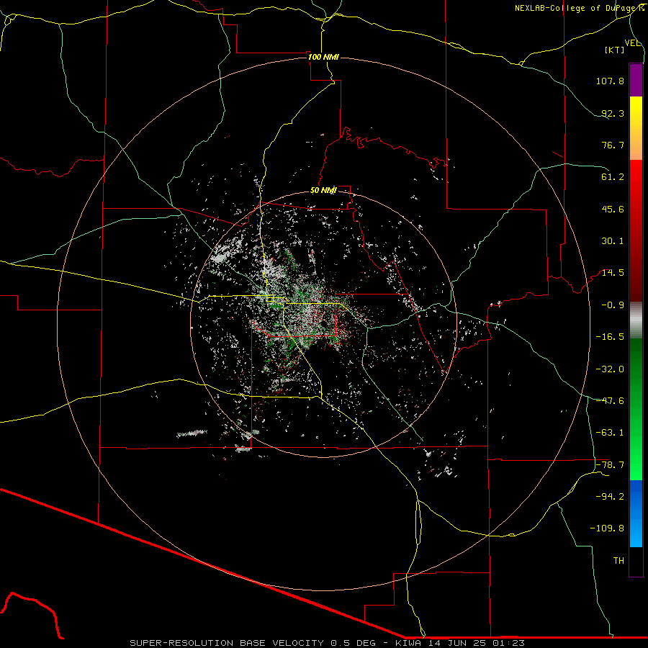648x648 pixels.
Task: Click the Super-Resolution Base Velocity caption text
Action: 227,643
